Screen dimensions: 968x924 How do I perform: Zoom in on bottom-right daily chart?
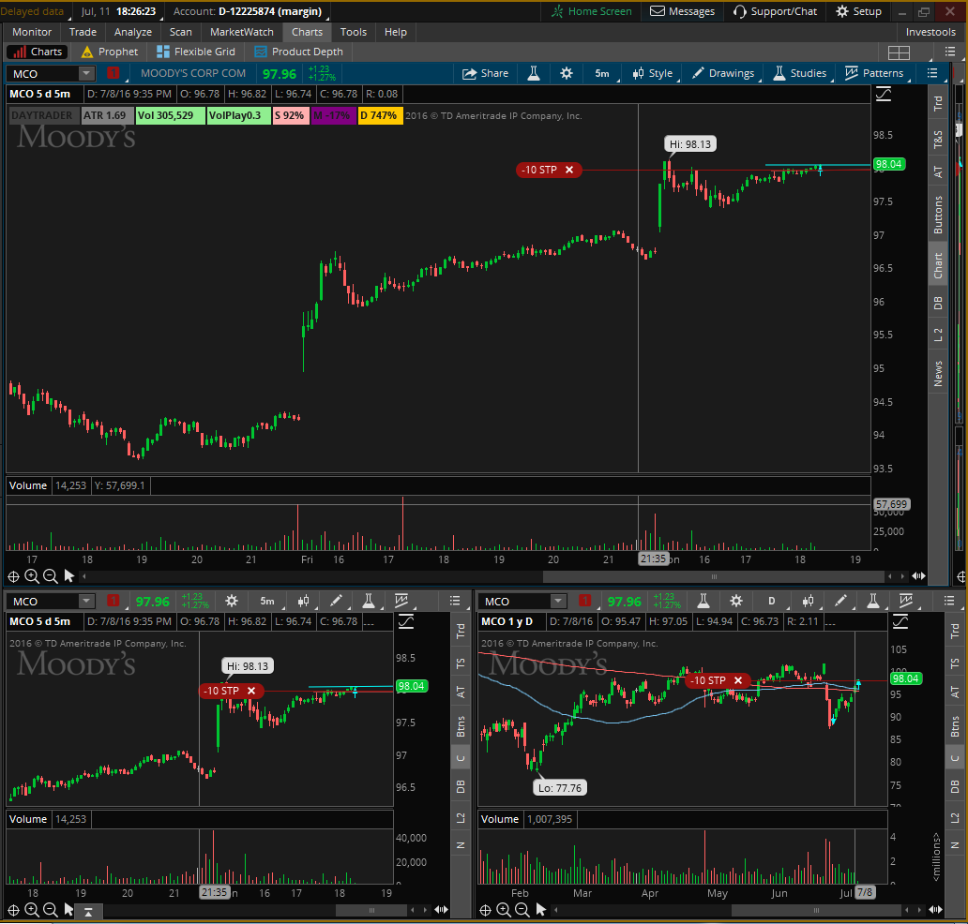(x=503, y=910)
